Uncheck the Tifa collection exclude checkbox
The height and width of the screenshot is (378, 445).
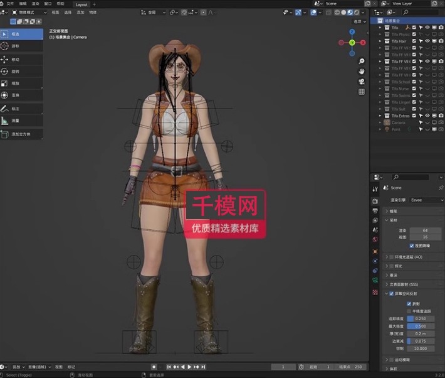(414, 27)
